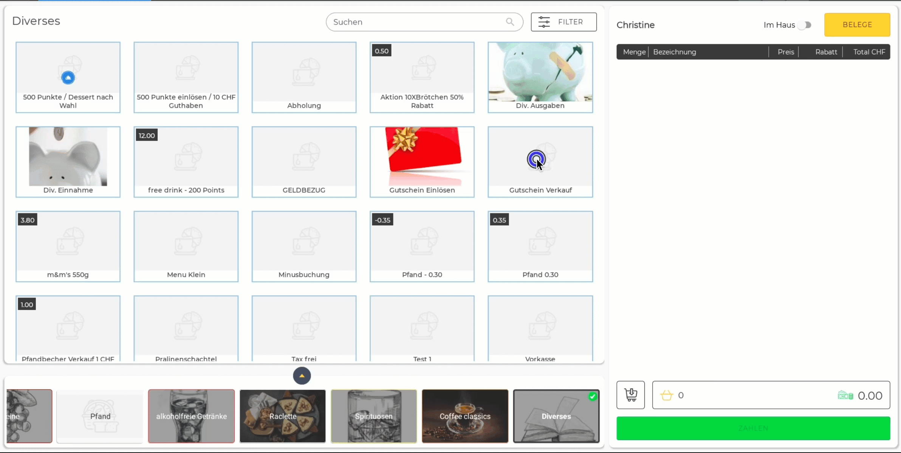Select the alkoholfreie Getränke category

tap(191, 416)
